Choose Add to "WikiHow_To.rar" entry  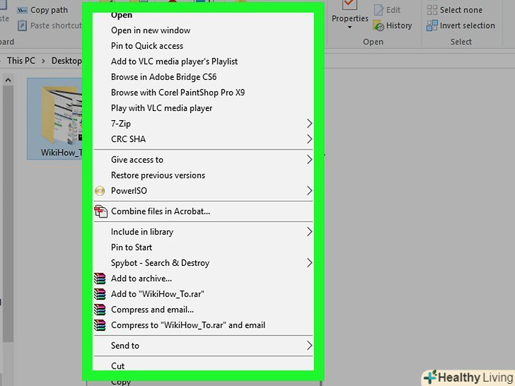203,294
